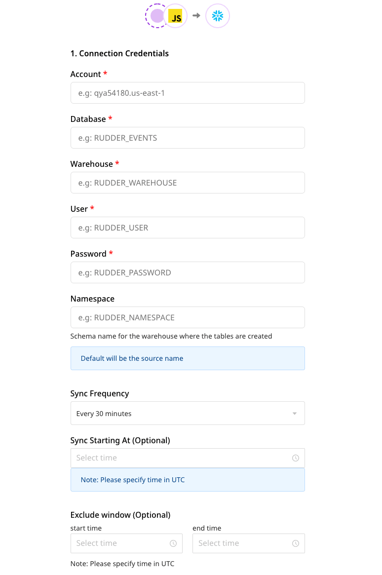Select the Snowflake destination icon

[x=218, y=15]
